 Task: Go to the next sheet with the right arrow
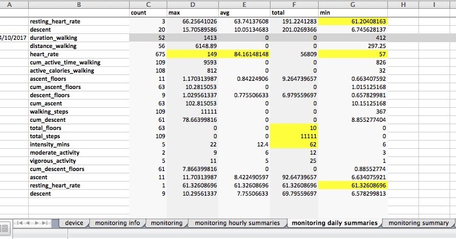[36, 223]
